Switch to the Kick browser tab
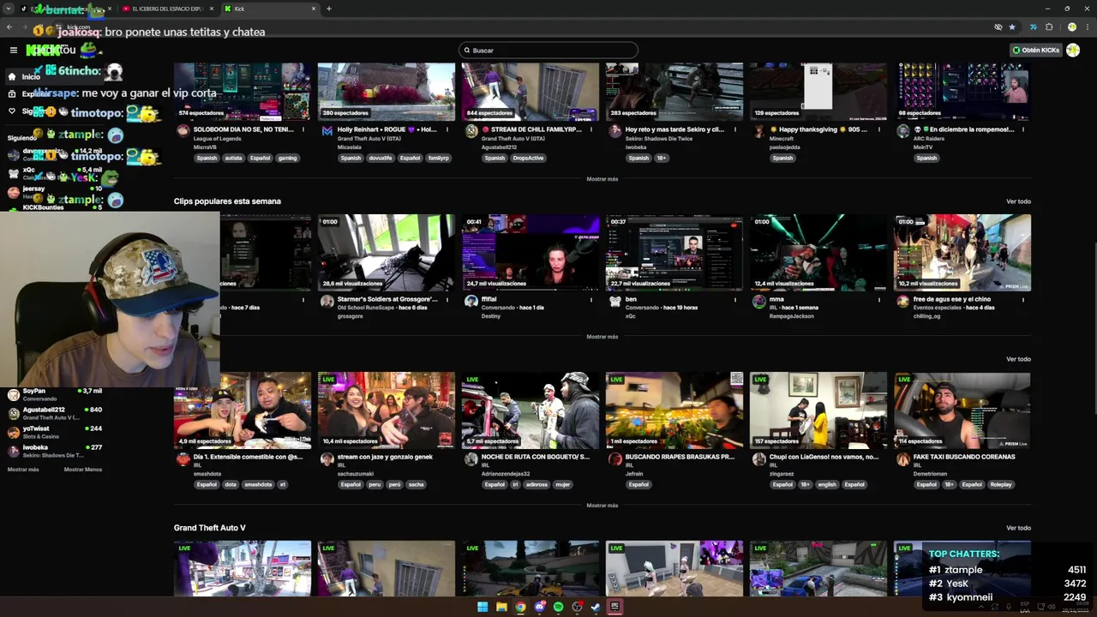Viewport: 1097px width, 617px height. (269, 9)
